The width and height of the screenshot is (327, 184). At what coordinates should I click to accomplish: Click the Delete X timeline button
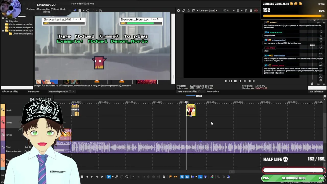(133, 177)
